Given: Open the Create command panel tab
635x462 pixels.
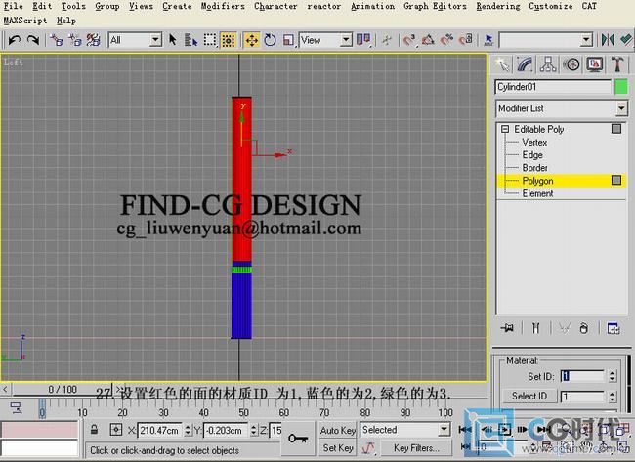Looking at the screenshot, I should pyautogui.click(x=502, y=64).
